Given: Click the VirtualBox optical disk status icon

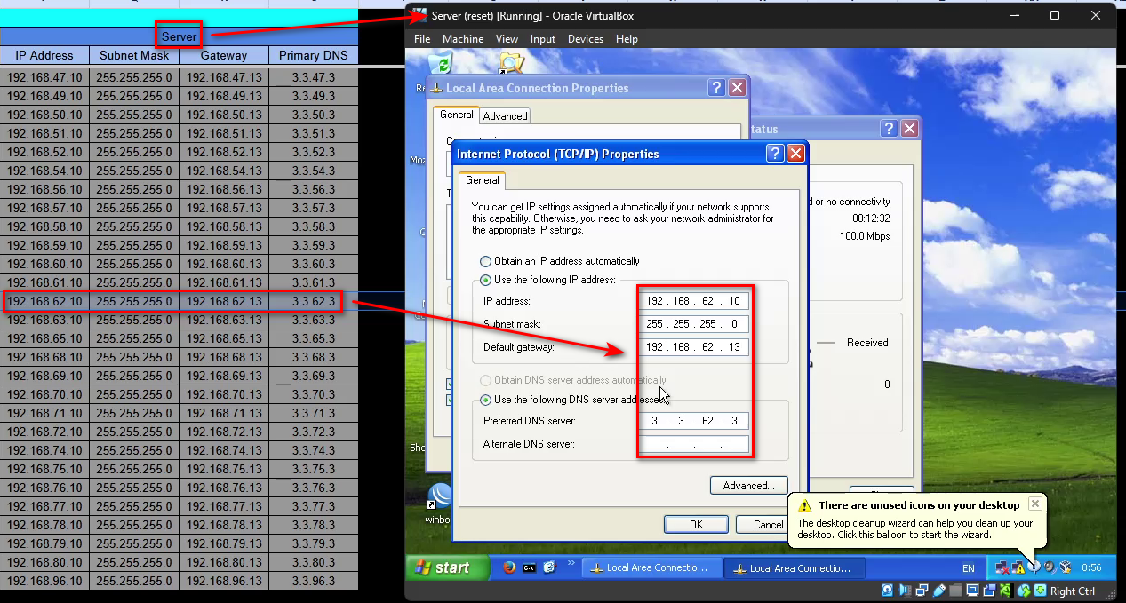Looking at the screenshot, I should [x=887, y=591].
